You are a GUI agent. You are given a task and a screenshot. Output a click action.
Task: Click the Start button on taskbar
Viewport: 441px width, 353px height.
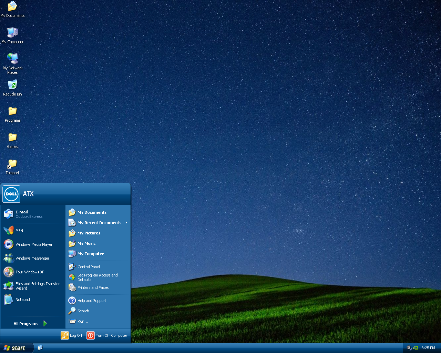17,348
